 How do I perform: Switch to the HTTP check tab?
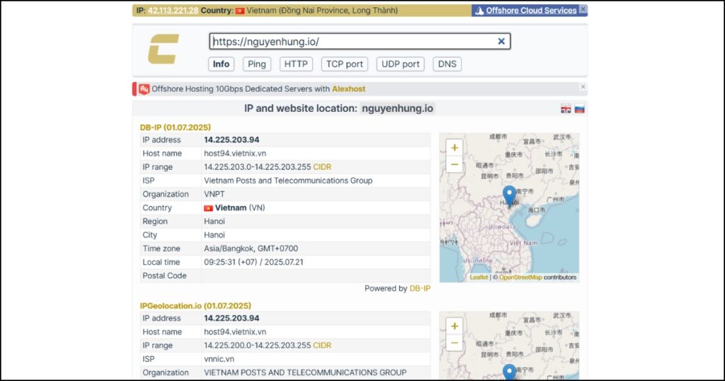coord(296,64)
